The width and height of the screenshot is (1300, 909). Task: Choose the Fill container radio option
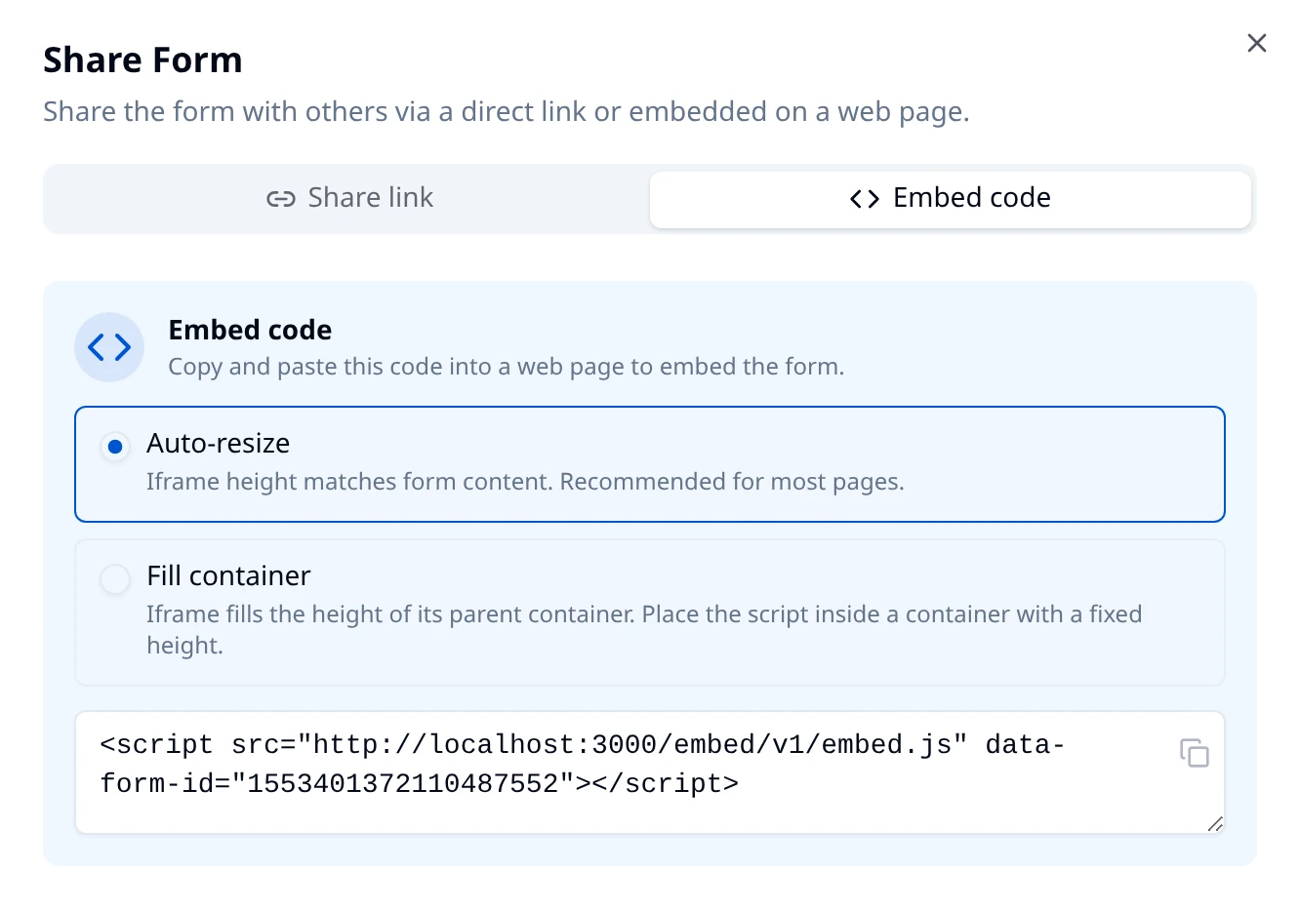click(x=115, y=579)
